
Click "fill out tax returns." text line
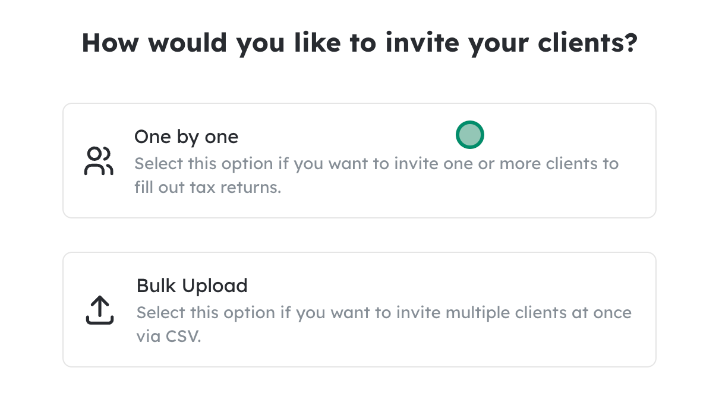[207, 188]
